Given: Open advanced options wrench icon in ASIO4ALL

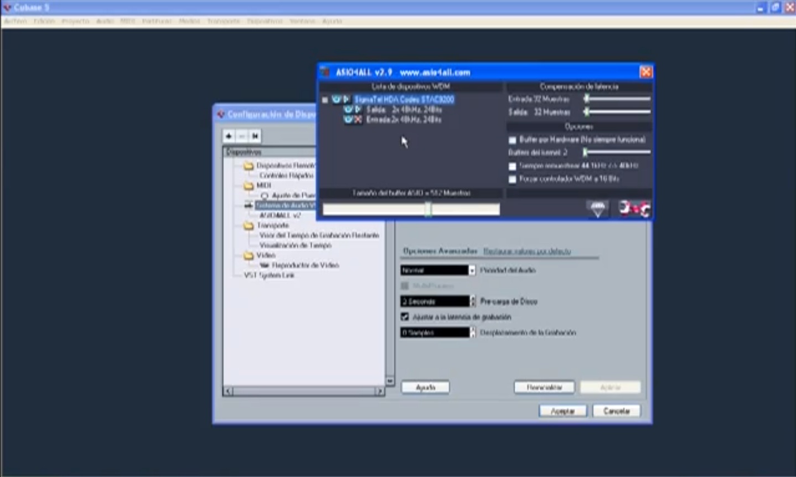Looking at the screenshot, I should point(634,209).
